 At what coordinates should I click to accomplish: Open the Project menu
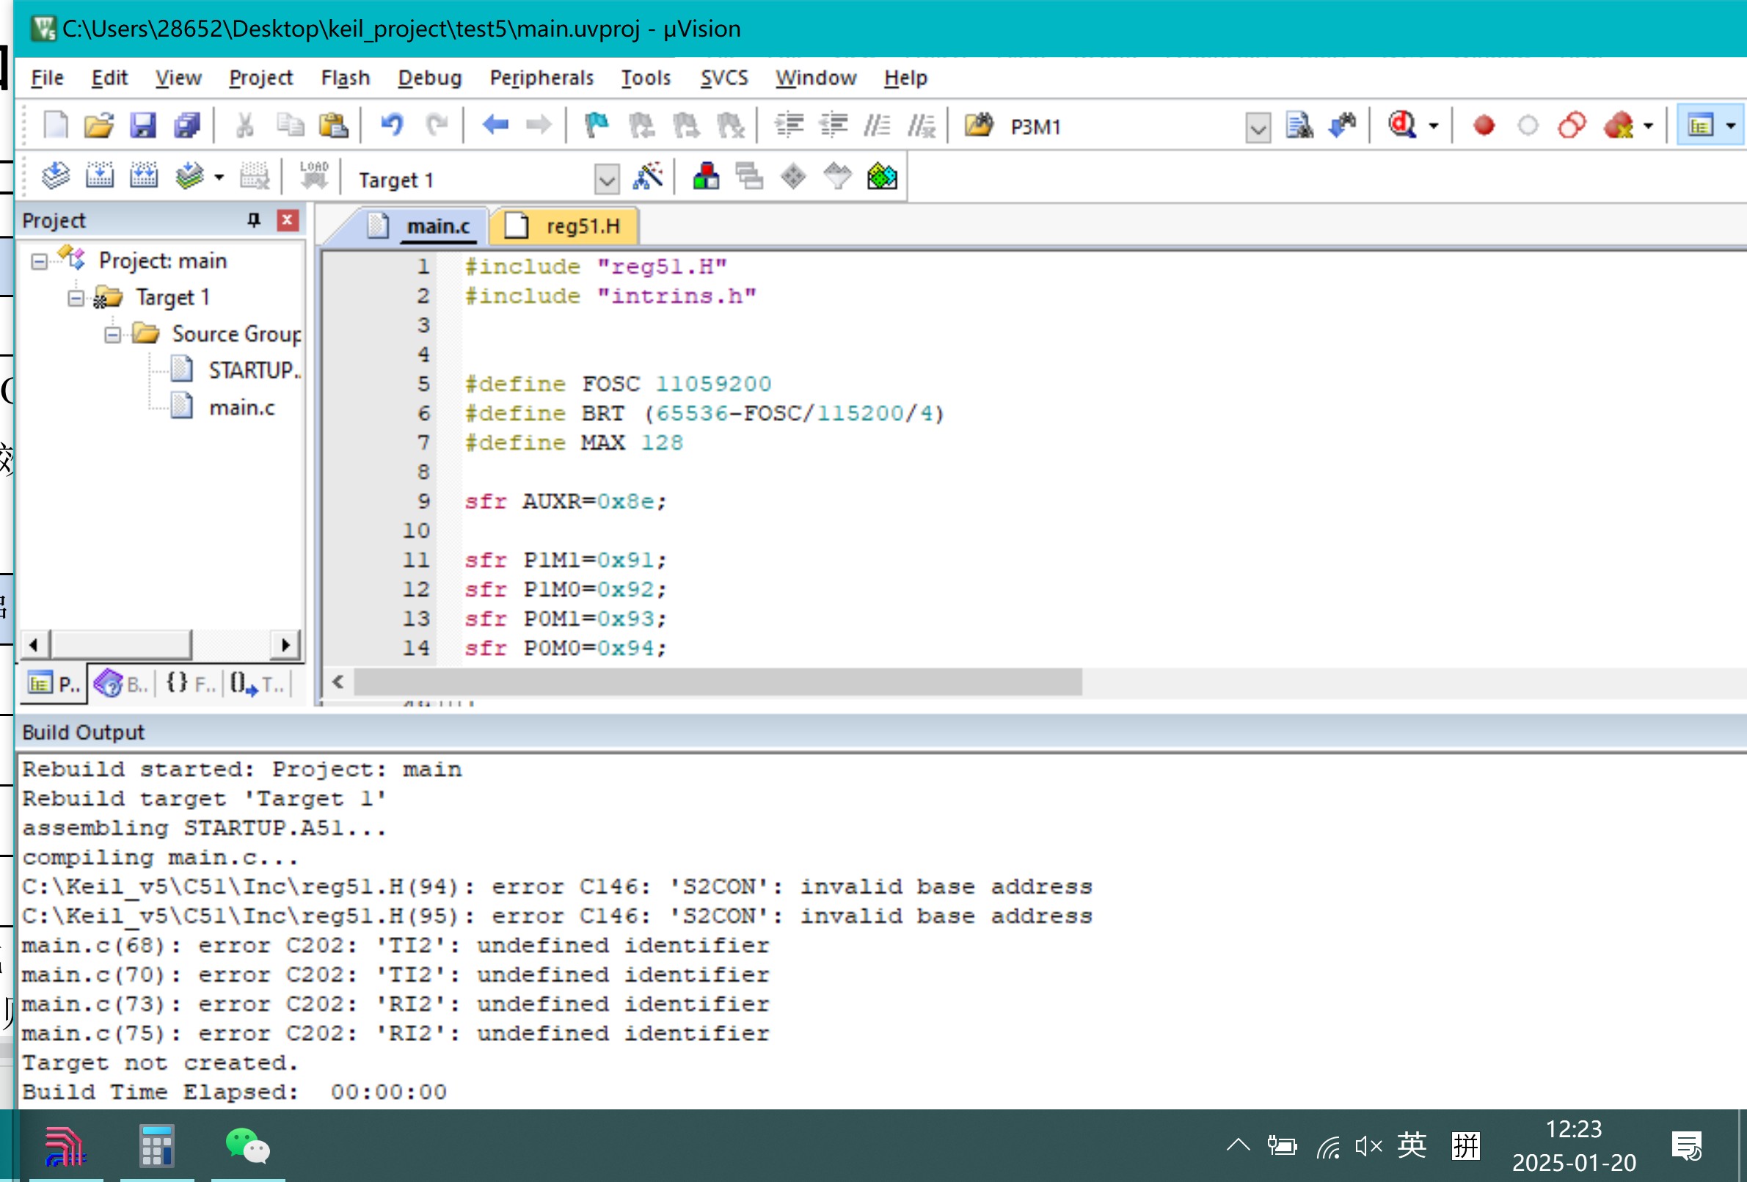(261, 78)
